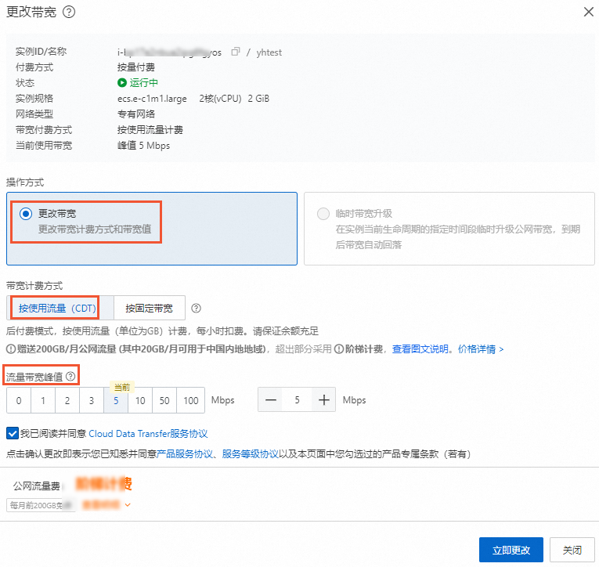
Task: Increase bandwidth with the plus button
Action: click(x=323, y=400)
